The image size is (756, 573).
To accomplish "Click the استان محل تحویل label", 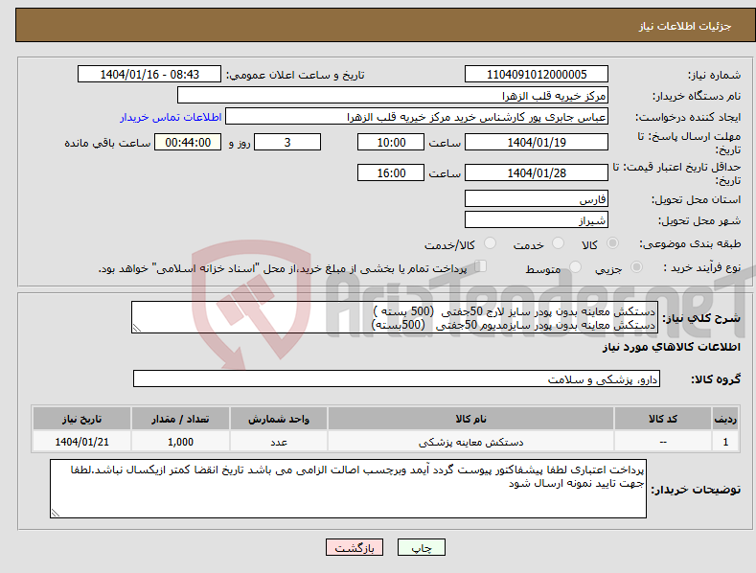I will tap(696, 199).
